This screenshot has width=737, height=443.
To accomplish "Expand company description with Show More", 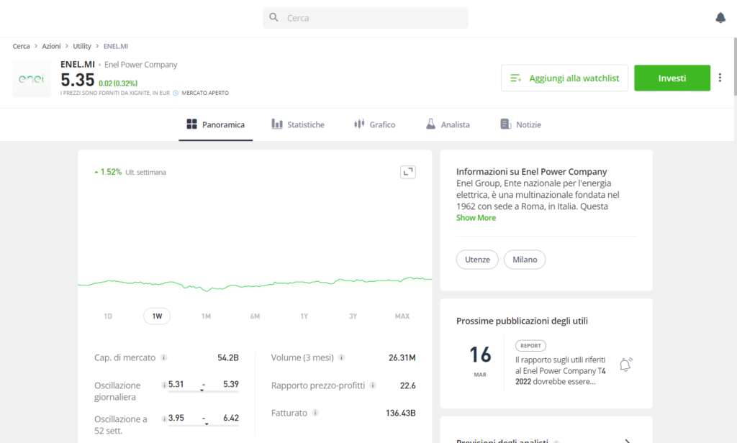I will coord(476,218).
